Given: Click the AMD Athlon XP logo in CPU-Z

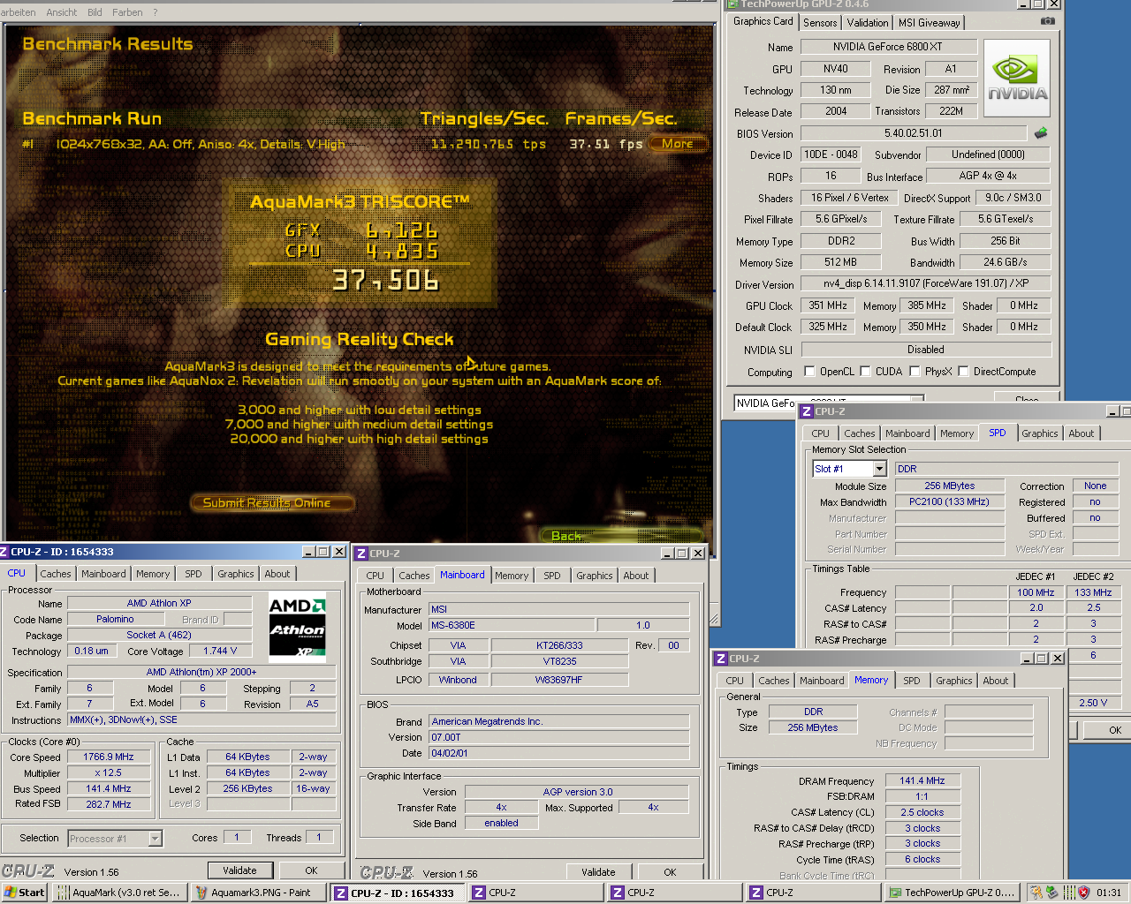Looking at the screenshot, I should 298,628.
